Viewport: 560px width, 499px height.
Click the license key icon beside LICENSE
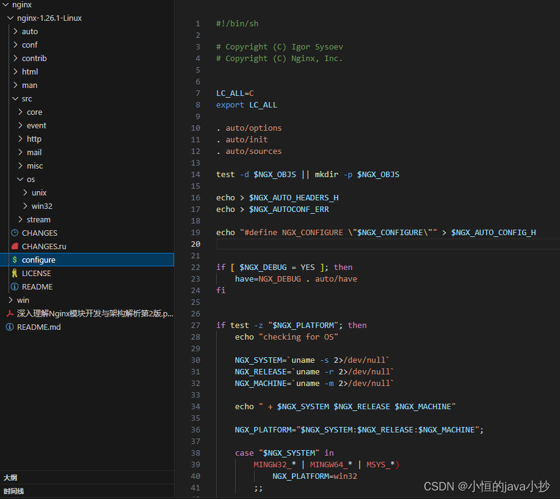click(15, 273)
